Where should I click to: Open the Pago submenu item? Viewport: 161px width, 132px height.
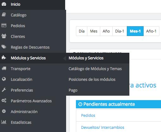pos(73,90)
